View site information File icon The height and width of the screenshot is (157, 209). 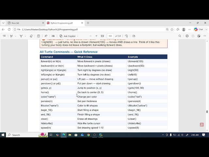[x=17, y=29]
